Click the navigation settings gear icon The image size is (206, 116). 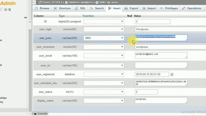point(6,9)
